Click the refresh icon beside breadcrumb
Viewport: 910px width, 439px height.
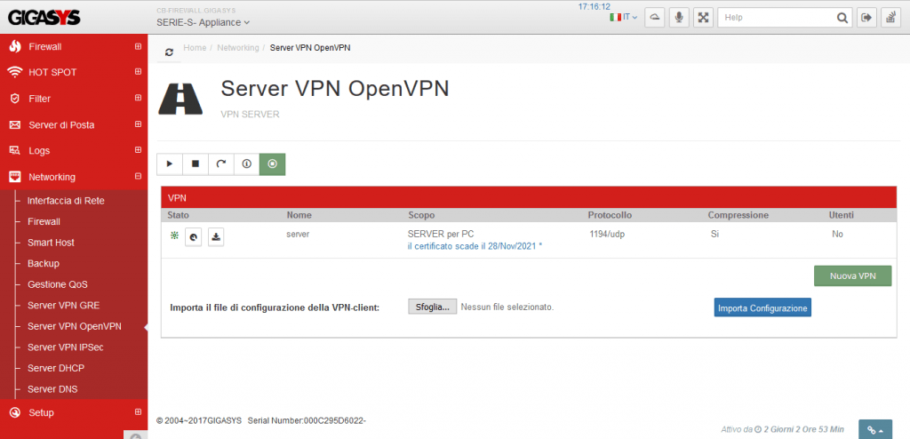pyautogui.click(x=169, y=52)
